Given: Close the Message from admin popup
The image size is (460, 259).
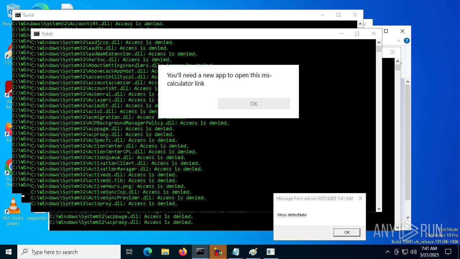Looking at the screenshot, I should [360, 198].
